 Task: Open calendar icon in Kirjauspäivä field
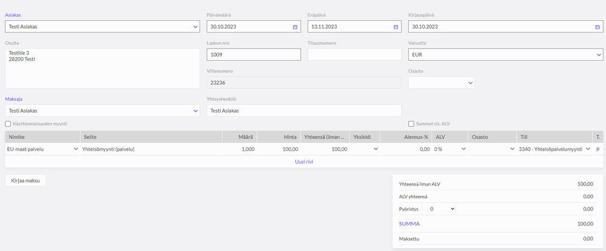point(598,27)
